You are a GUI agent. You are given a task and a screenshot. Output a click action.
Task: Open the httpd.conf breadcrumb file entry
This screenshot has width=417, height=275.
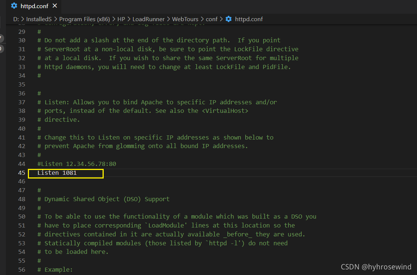(249, 19)
